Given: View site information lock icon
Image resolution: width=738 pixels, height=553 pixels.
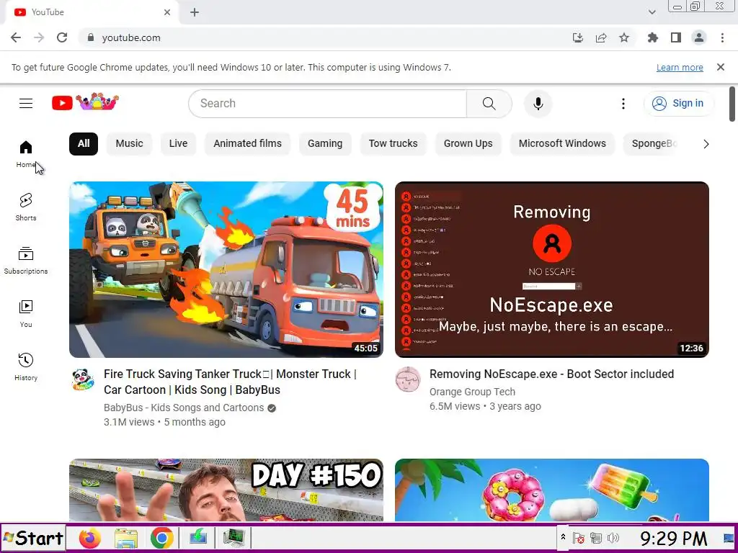Looking at the screenshot, I should click(x=91, y=37).
